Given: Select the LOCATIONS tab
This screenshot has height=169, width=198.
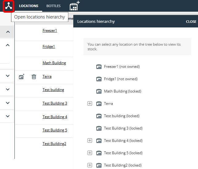Looking at the screenshot, I should (29, 6).
